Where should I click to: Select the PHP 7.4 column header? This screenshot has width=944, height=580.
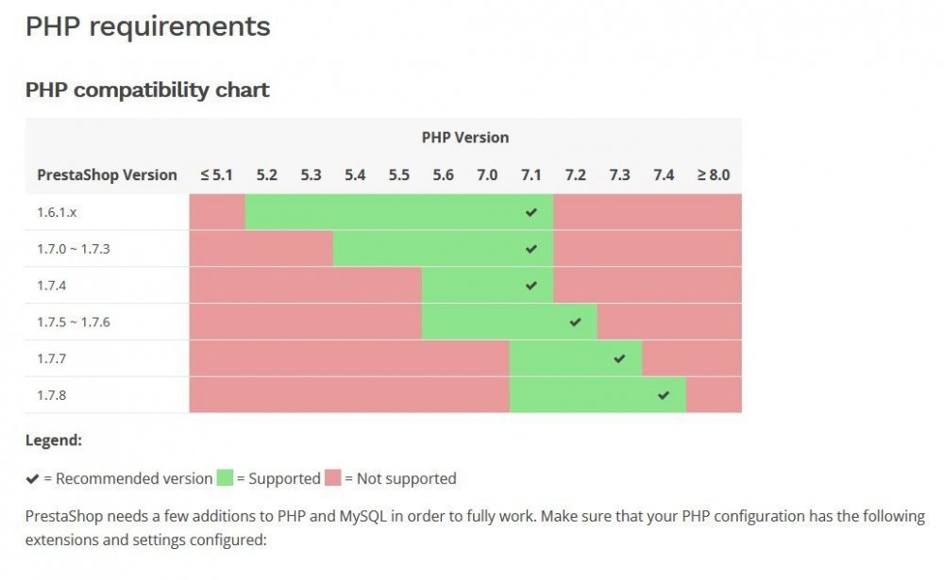(664, 175)
